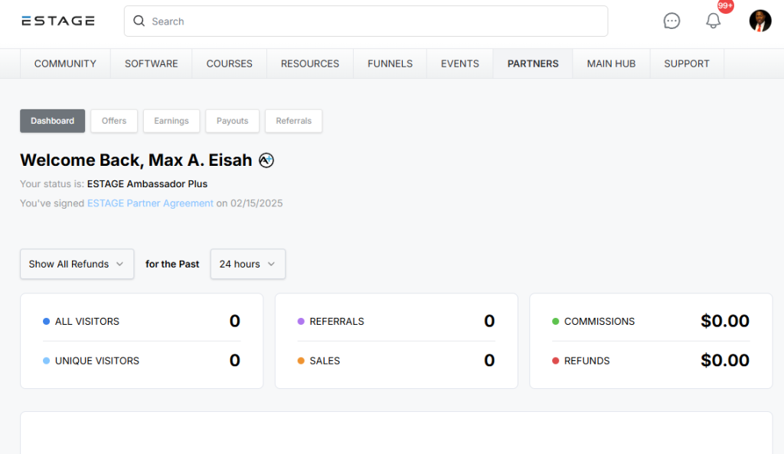This screenshot has height=454, width=784.
Task: Open the SOFTWARE menu
Action: [152, 64]
